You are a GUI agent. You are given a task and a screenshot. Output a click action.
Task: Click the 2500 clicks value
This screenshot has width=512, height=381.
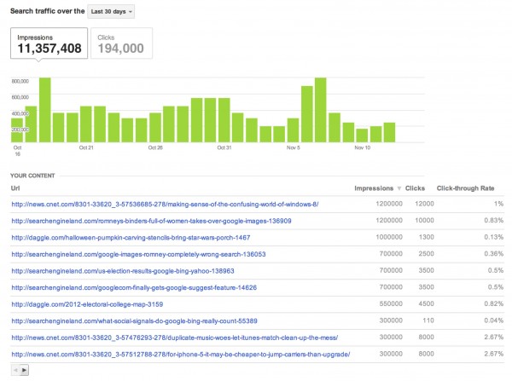tap(427, 254)
